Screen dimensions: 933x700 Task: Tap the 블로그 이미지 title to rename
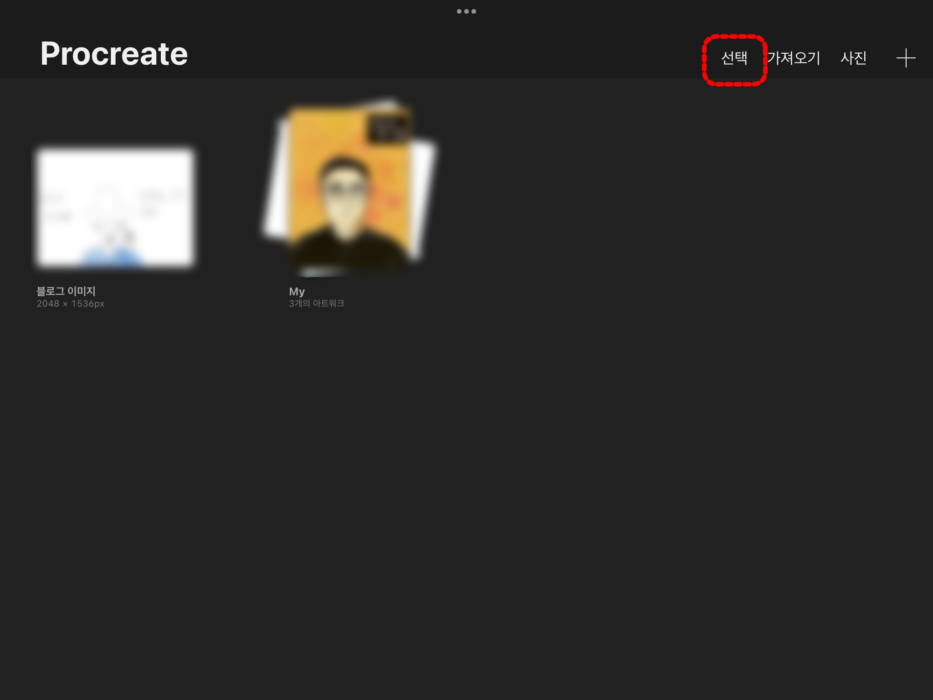coord(66,291)
